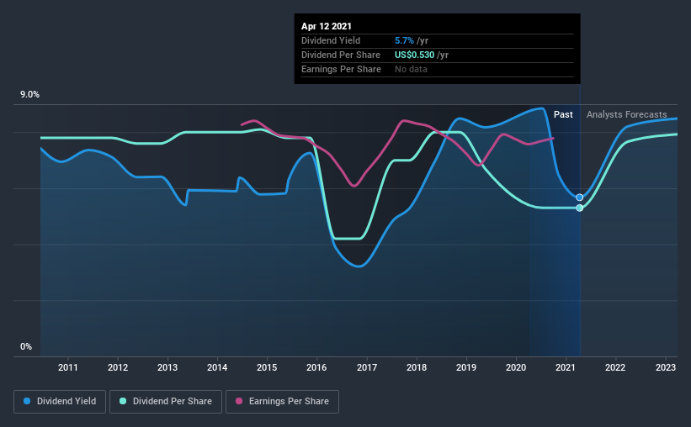Click the 2015 x-axis label

(267, 367)
